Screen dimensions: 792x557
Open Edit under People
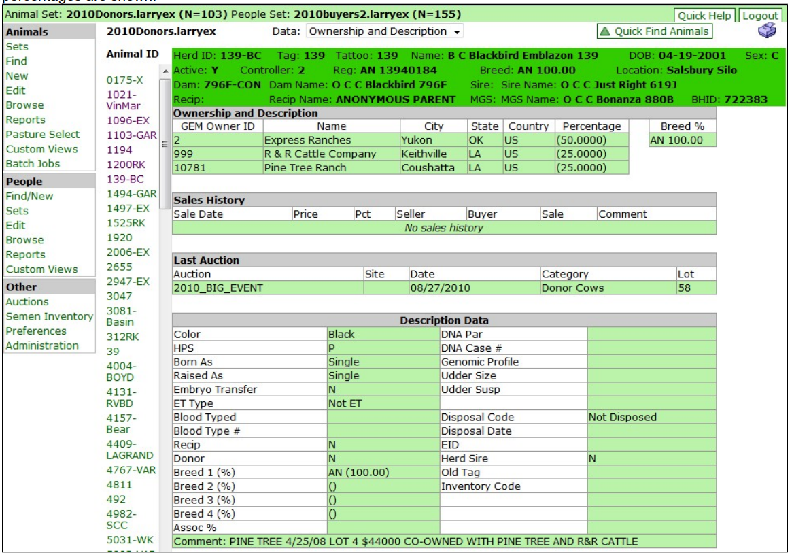pyautogui.click(x=15, y=225)
